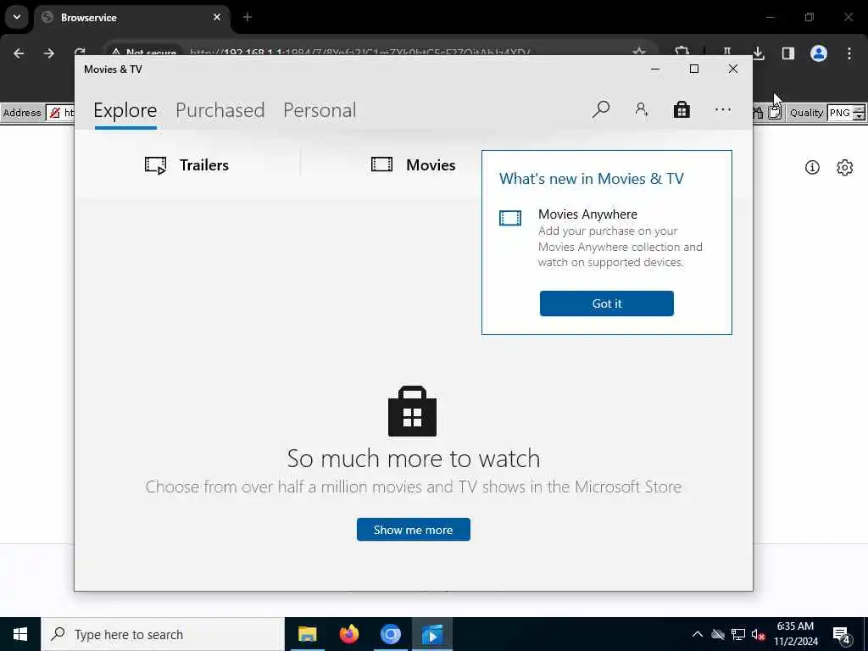Open File Explorer from taskbar
The image size is (868, 651).
[x=307, y=634]
